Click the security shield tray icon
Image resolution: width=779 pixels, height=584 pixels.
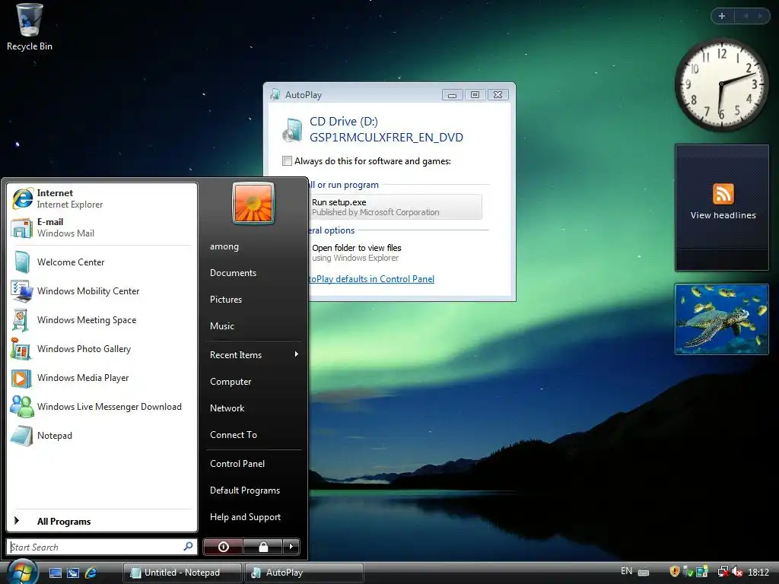(x=674, y=572)
